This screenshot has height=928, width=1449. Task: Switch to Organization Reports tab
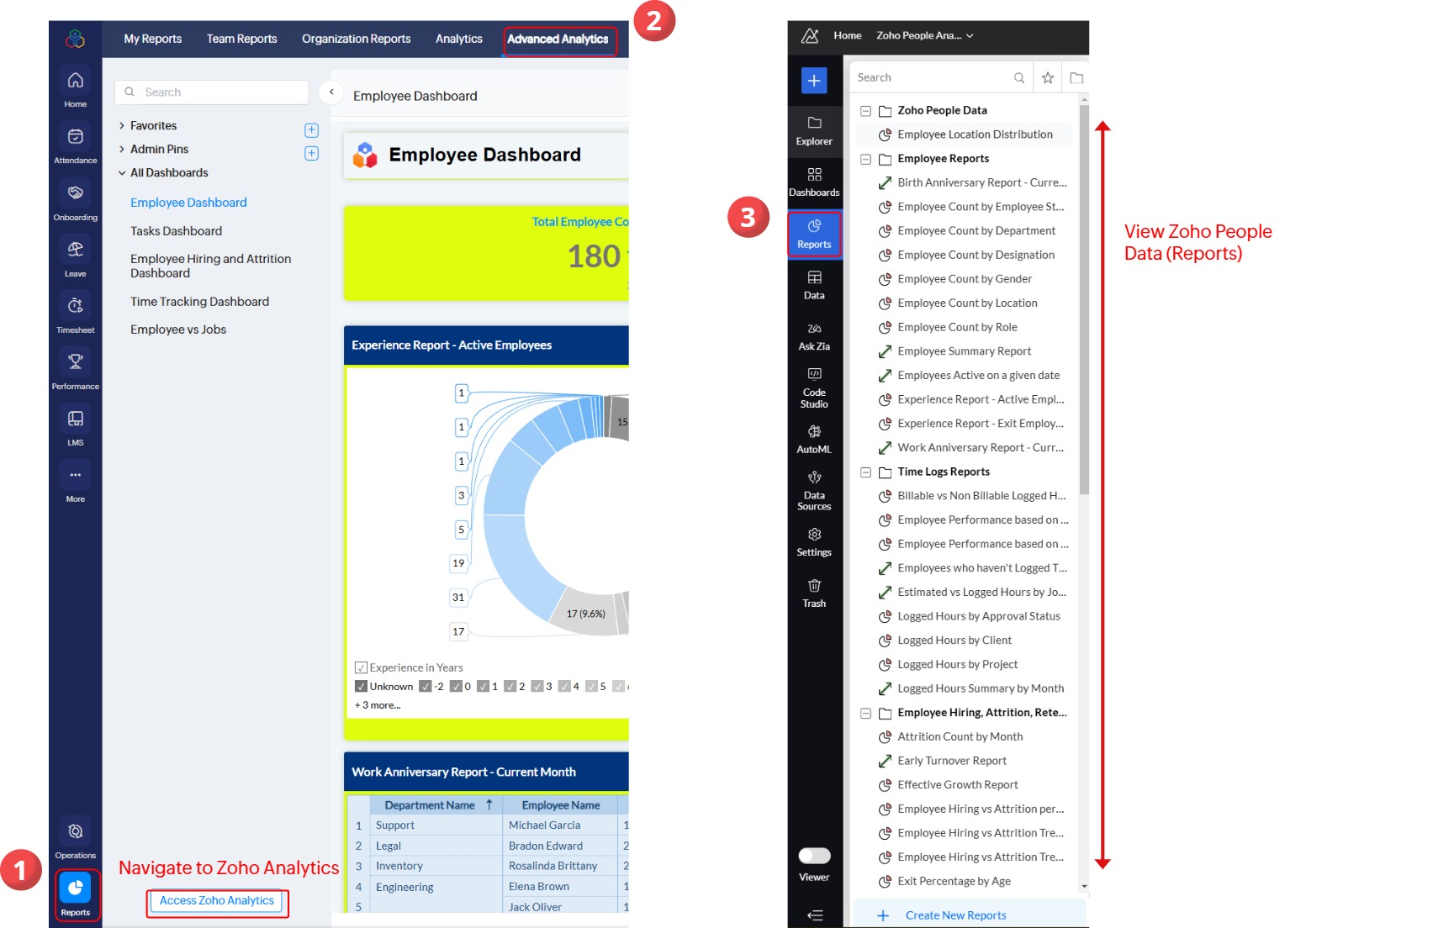357,39
